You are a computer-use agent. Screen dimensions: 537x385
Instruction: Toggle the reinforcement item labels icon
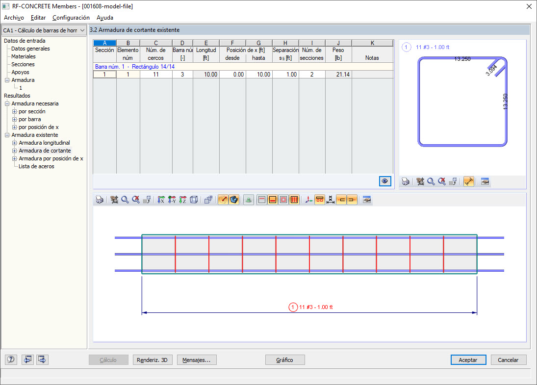click(x=320, y=200)
